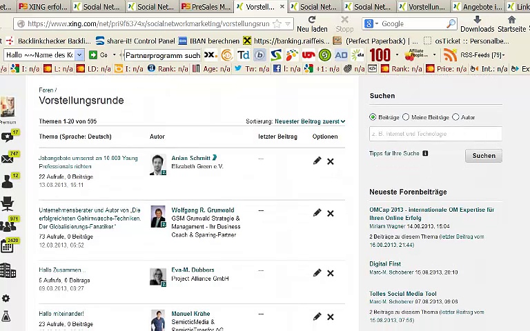Open XING messages envelope icon in sidebar
Viewport: 530px width, 331px height.
pyautogui.click(x=8, y=159)
